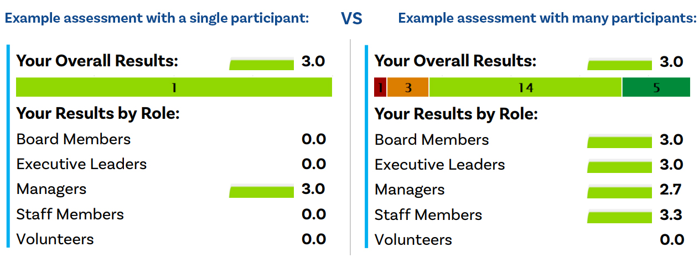Image resolution: width=699 pixels, height=268 pixels.
Task: Select Volunteers label in the single-participant panel
Action: tap(55, 239)
